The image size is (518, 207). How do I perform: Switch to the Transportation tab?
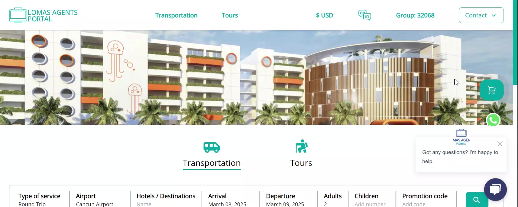tap(212, 163)
